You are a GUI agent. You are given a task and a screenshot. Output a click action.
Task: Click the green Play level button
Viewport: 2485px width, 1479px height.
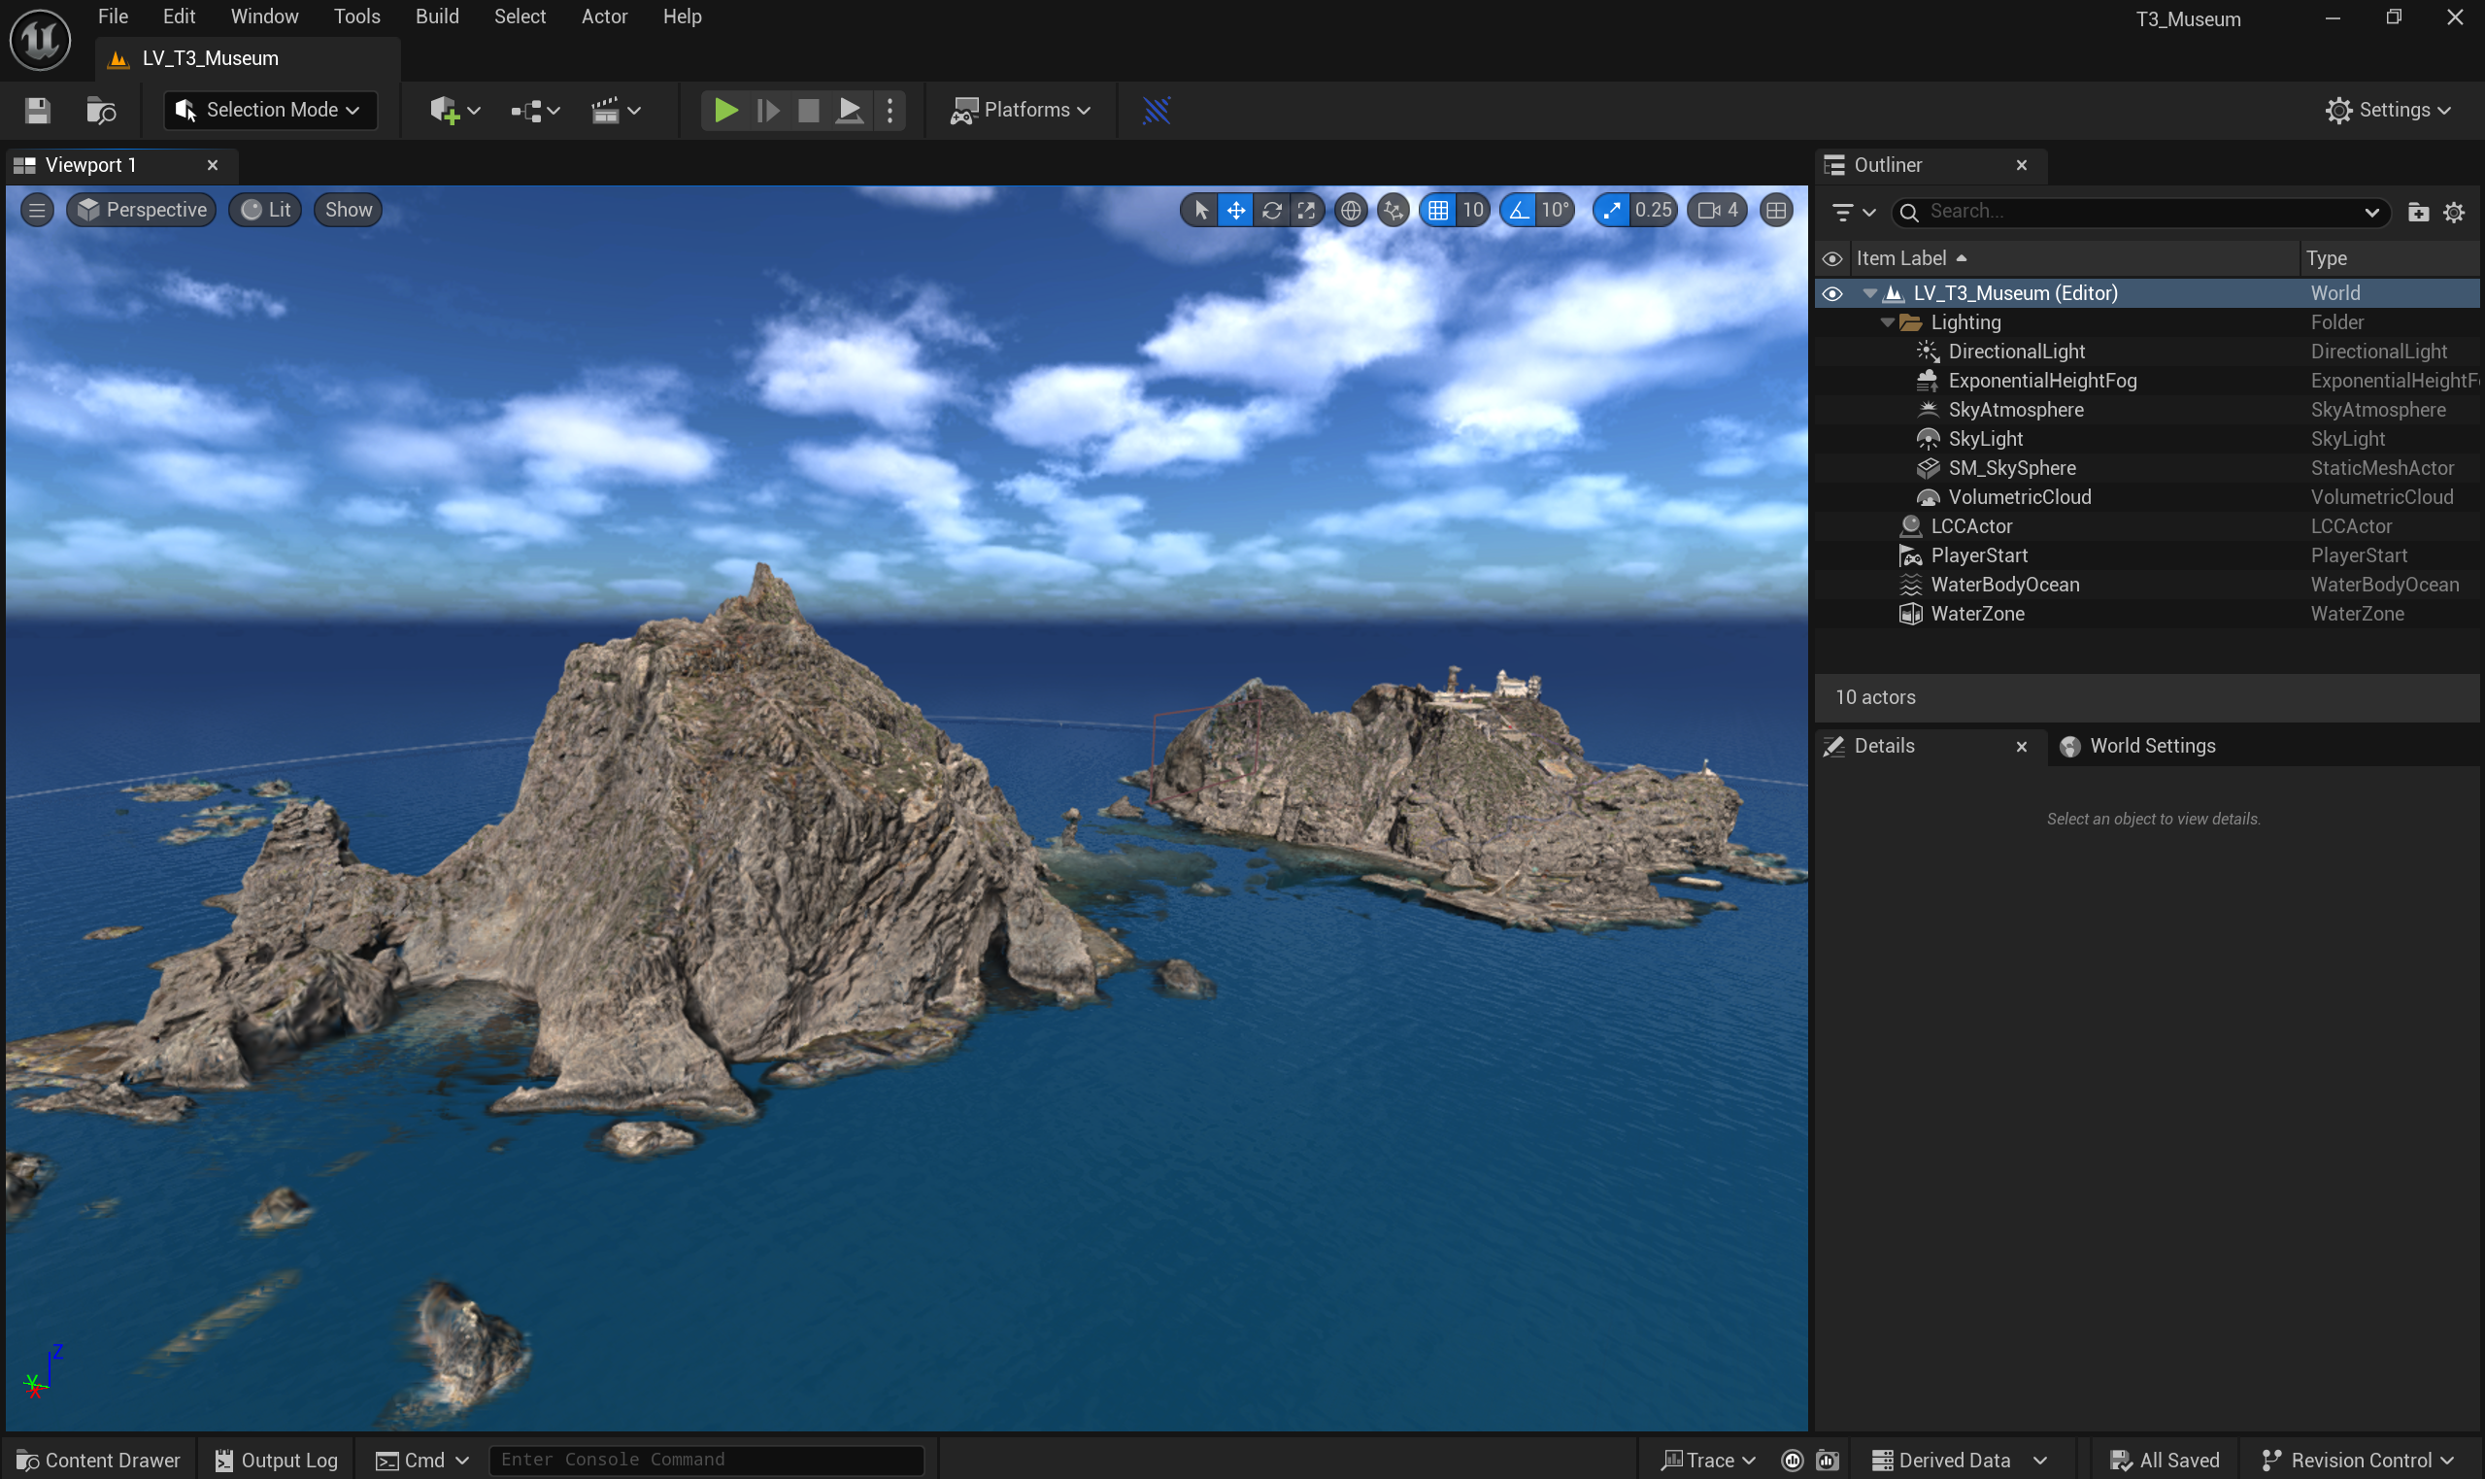point(725,110)
